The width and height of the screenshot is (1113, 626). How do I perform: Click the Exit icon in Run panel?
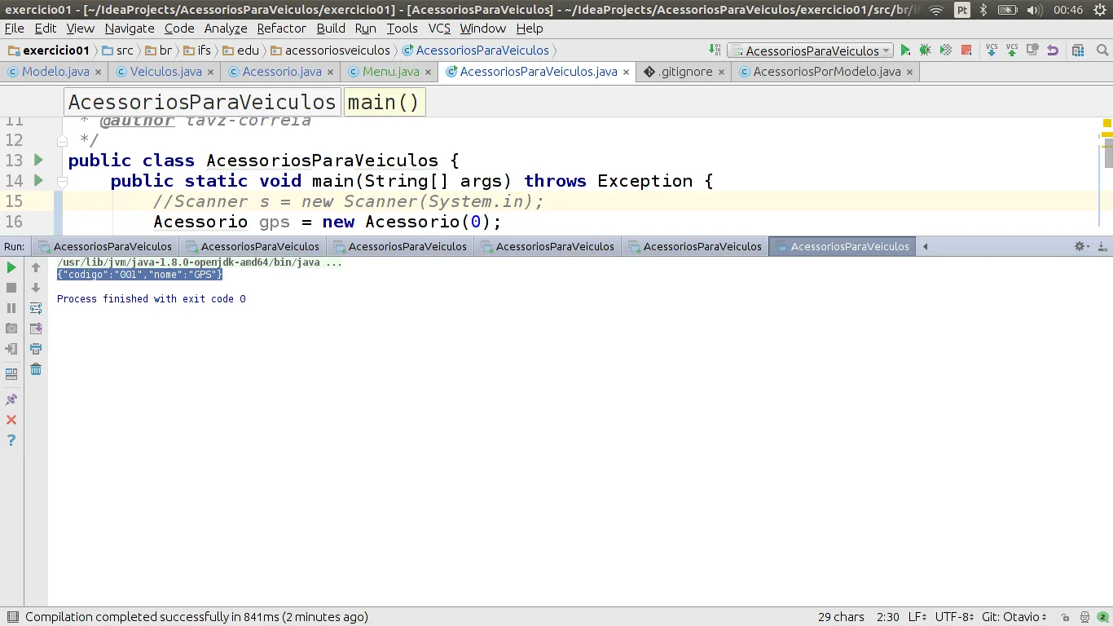11,349
